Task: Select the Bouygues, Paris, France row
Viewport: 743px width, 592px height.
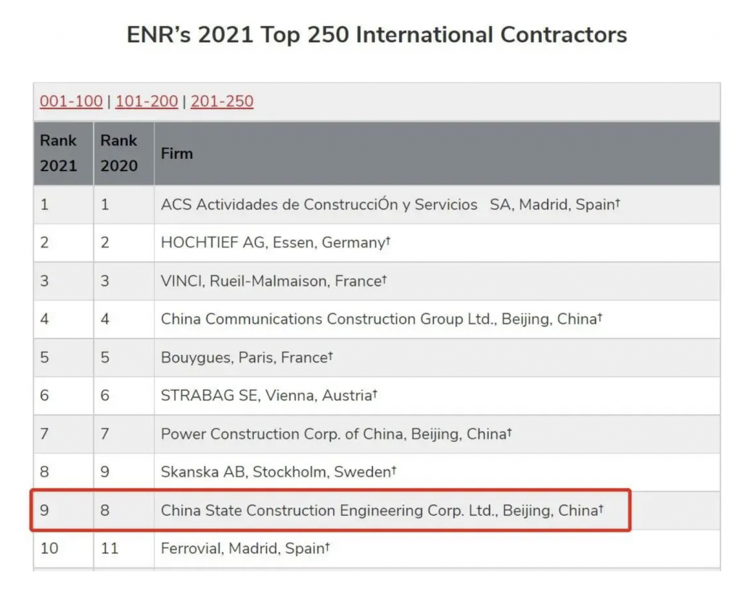Action: [377, 358]
